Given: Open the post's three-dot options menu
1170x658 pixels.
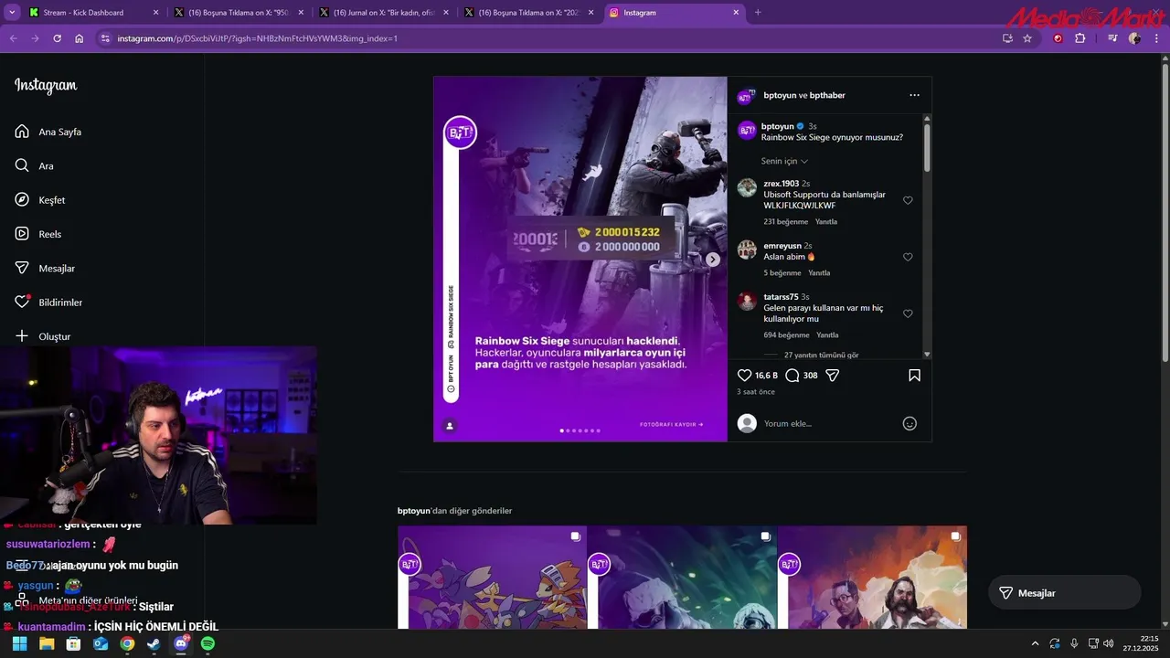Looking at the screenshot, I should pyautogui.click(x=914, y=95).
